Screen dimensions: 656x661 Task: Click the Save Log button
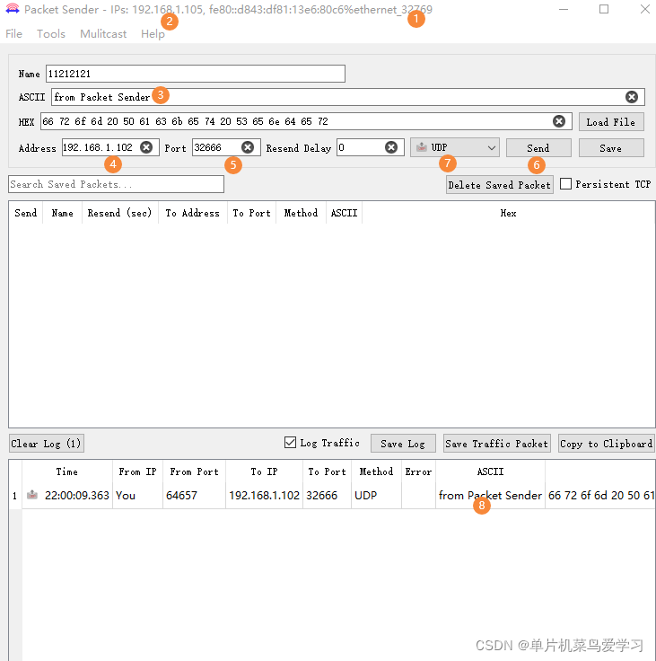403,444
